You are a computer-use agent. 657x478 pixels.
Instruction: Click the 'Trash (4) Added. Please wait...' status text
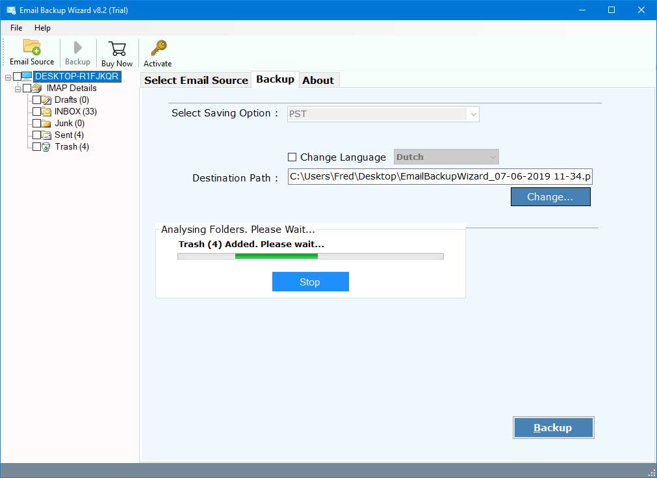point(251,244)
